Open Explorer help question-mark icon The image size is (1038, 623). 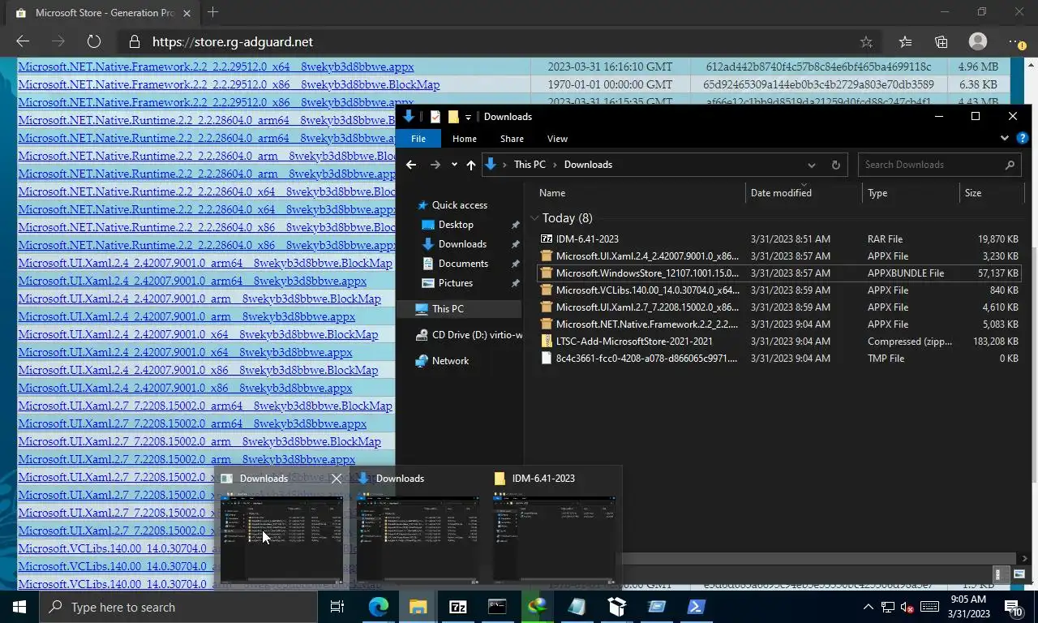pyautogui.click(x=1022, y=139)
